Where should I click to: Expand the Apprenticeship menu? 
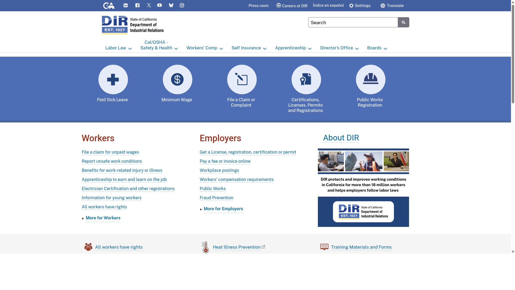point(293,48)
